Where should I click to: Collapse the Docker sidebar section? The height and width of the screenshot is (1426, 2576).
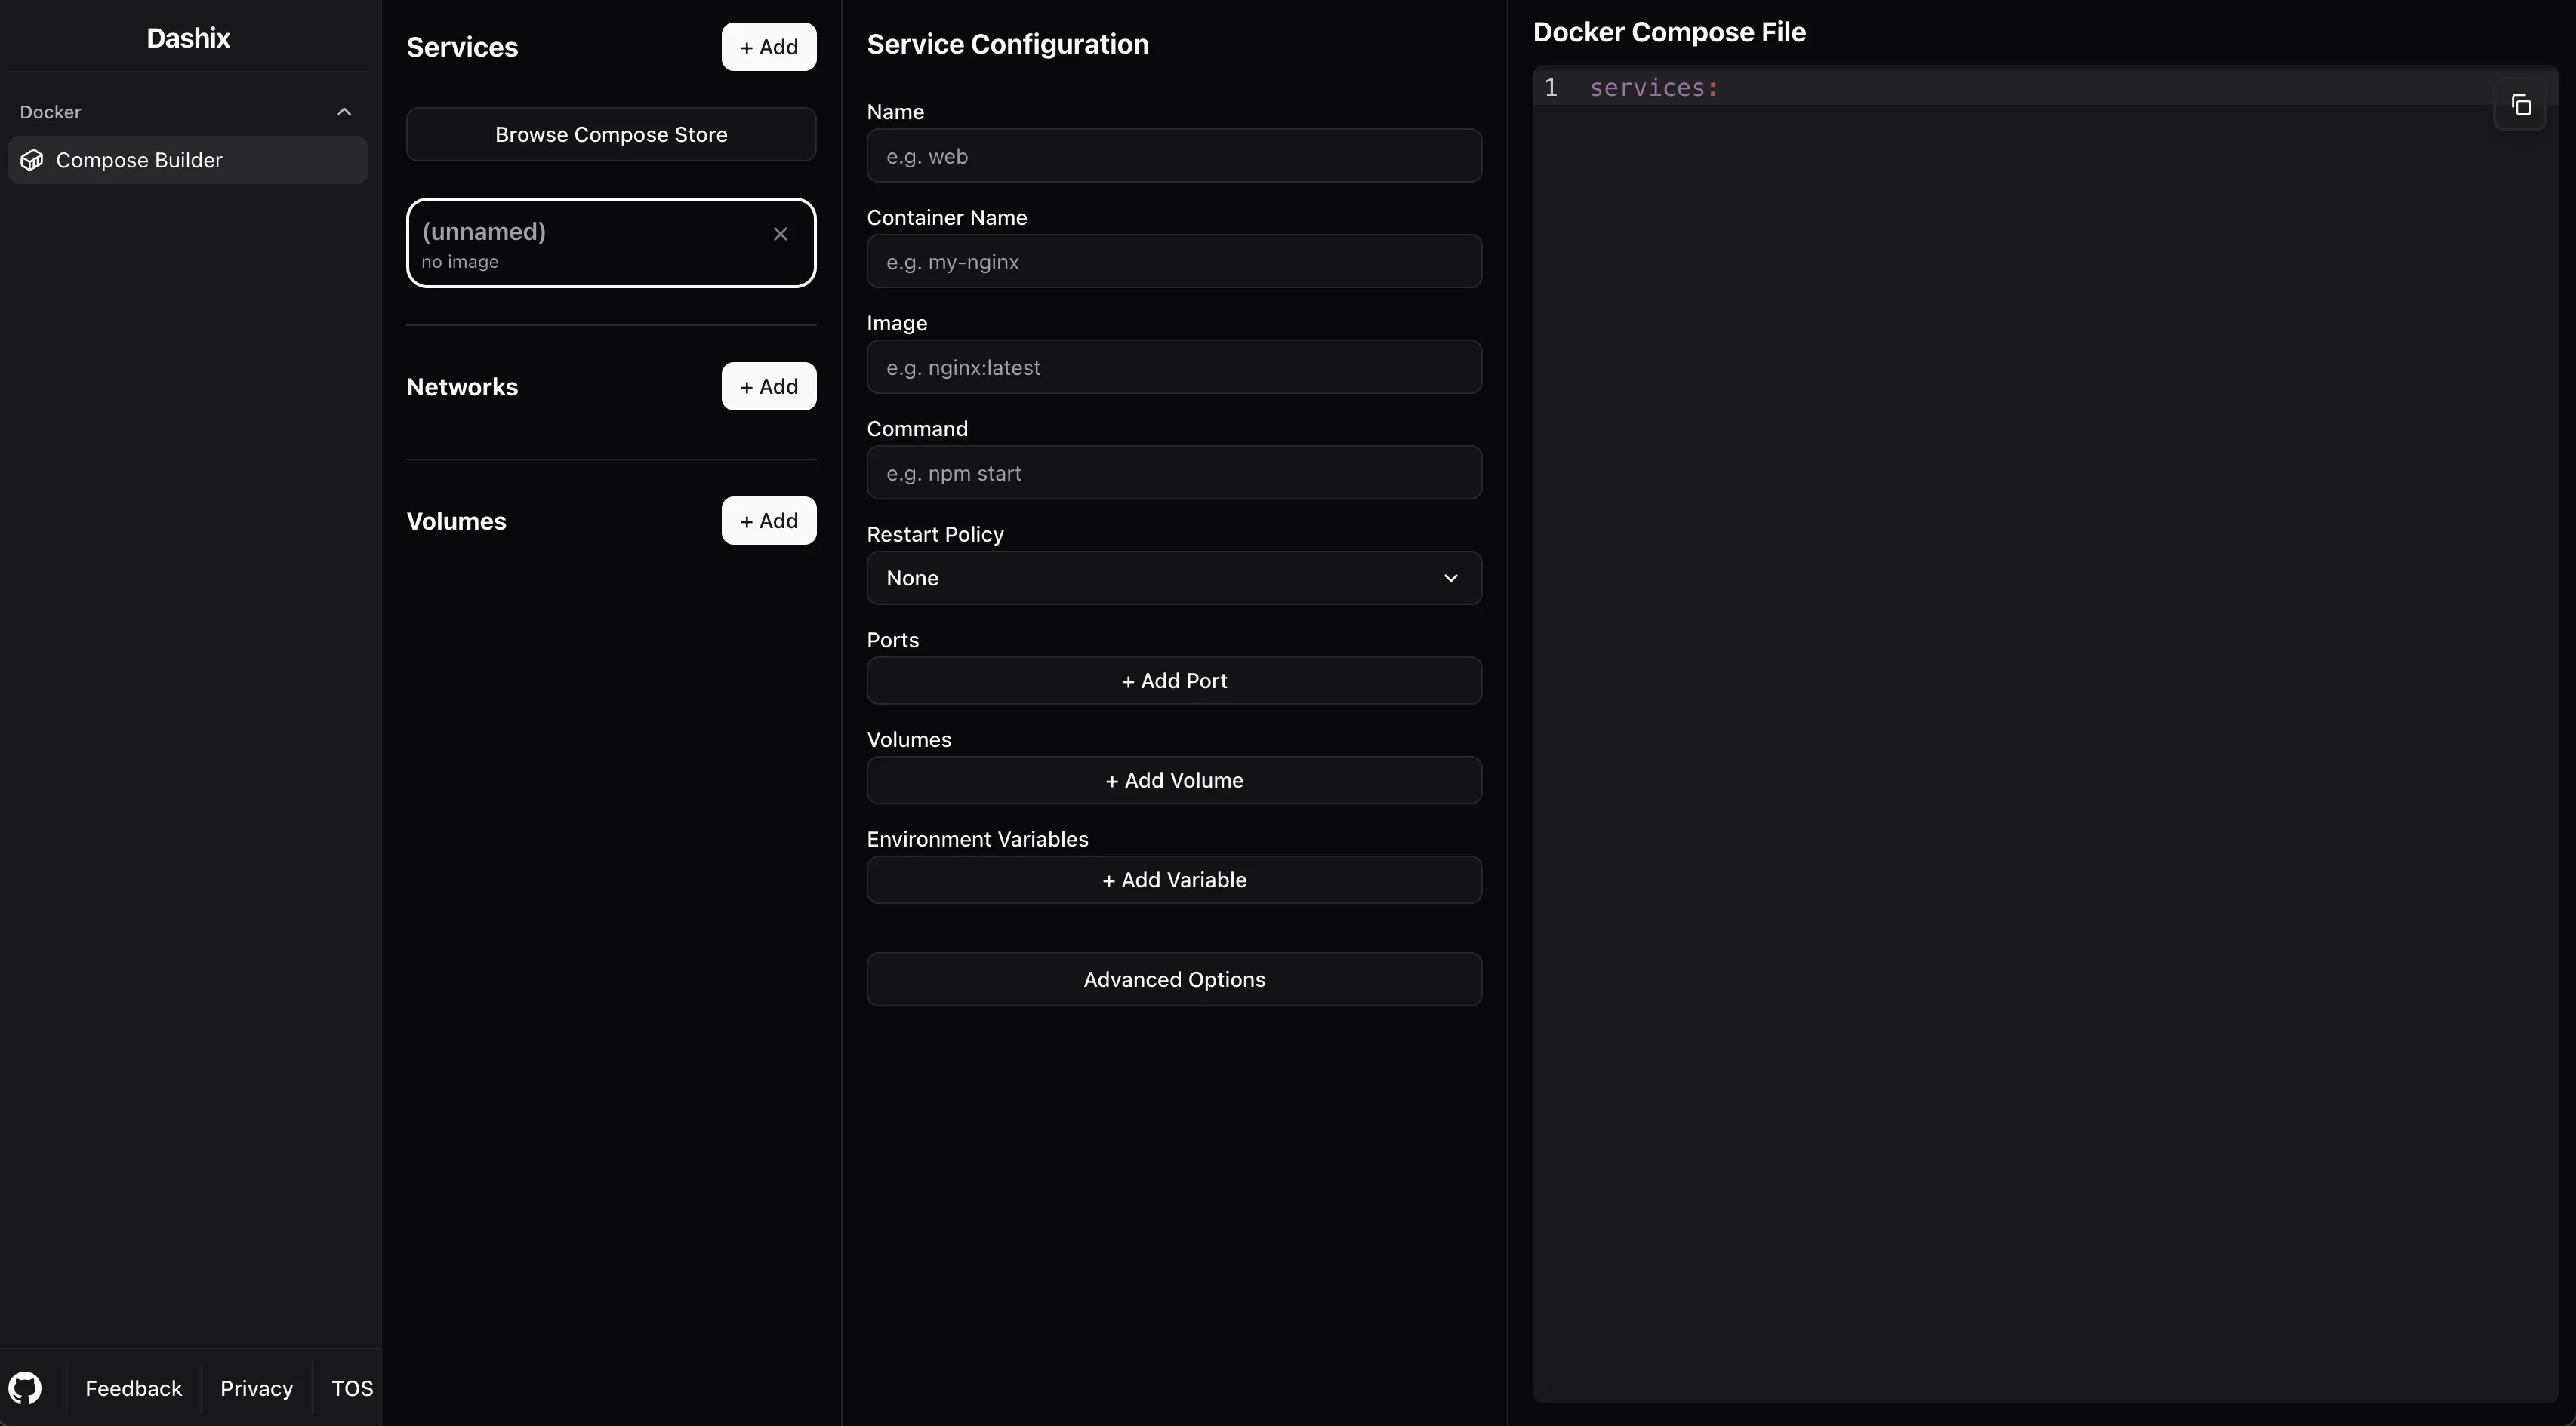click(344, 112)
